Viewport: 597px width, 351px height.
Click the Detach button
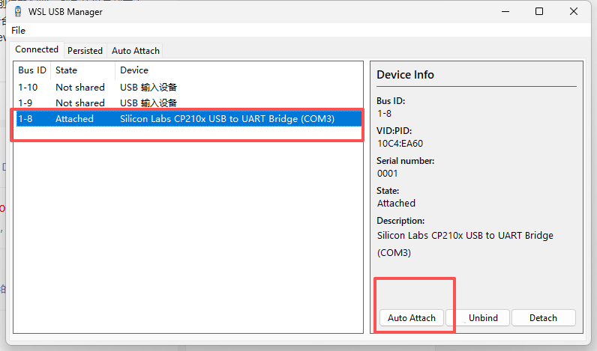543,318
